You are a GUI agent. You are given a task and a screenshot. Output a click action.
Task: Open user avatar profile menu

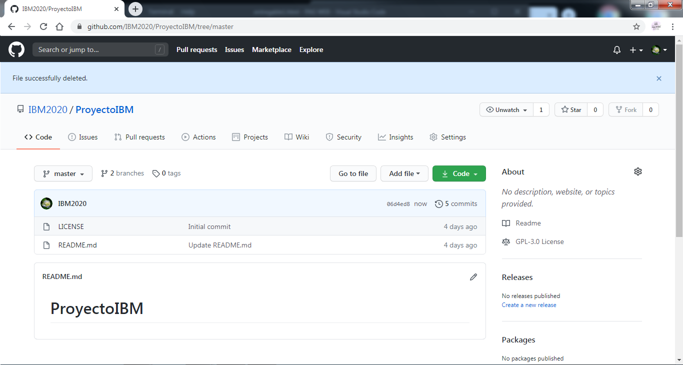tap(659, 50)
